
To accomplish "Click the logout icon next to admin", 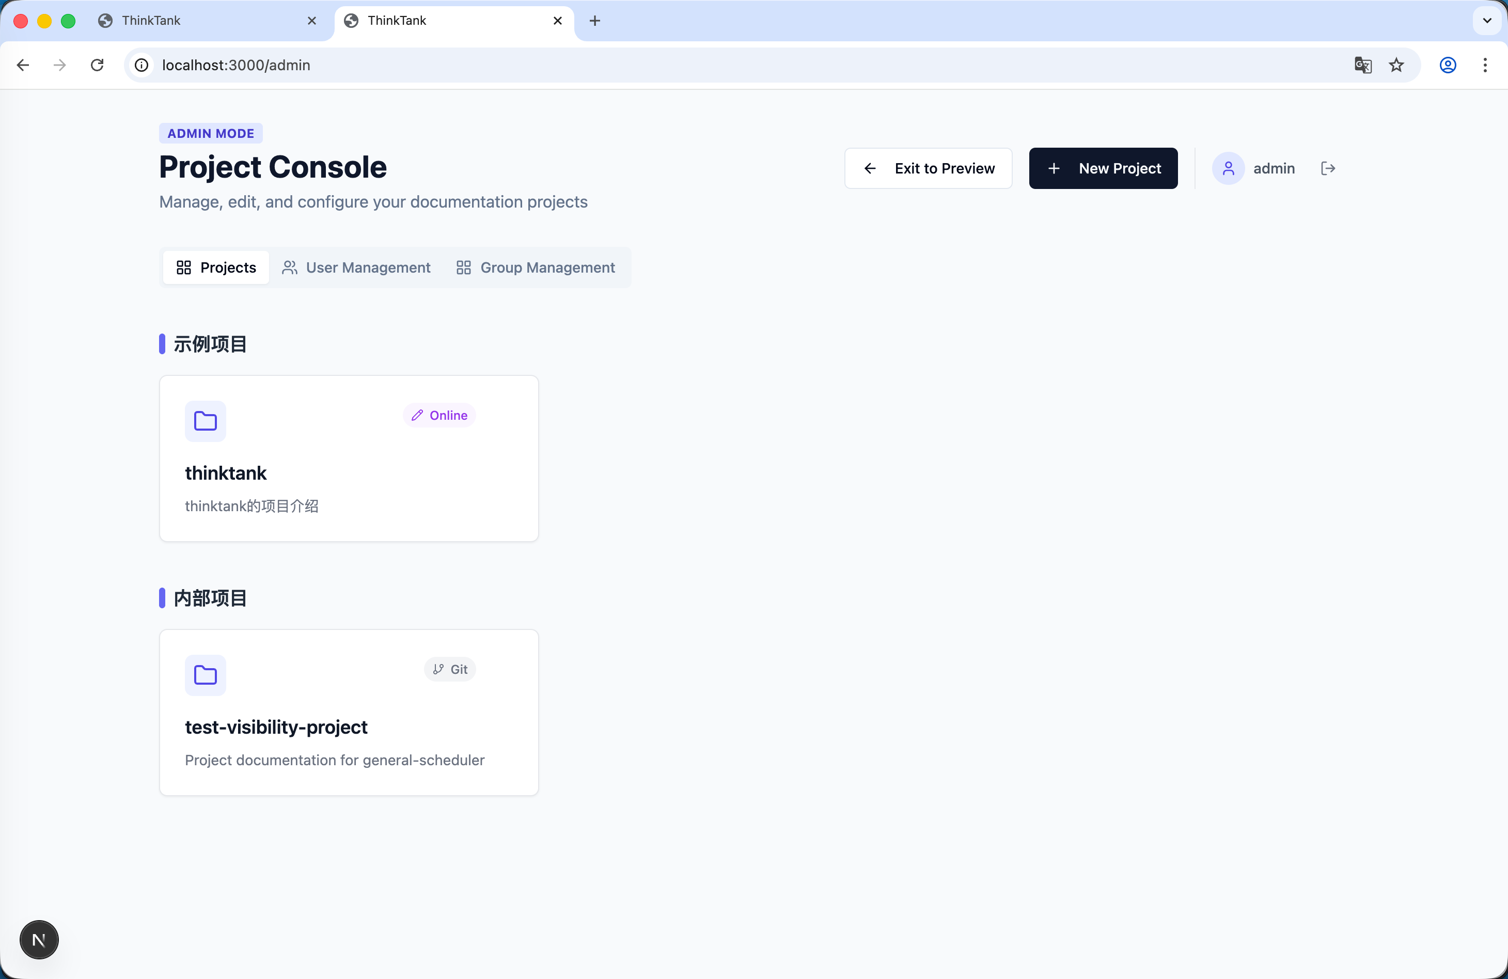I will tap(1328, 168).
